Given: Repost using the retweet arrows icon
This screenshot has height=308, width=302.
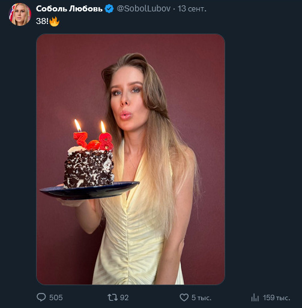Looking at the screenshot, I should 112,297.
